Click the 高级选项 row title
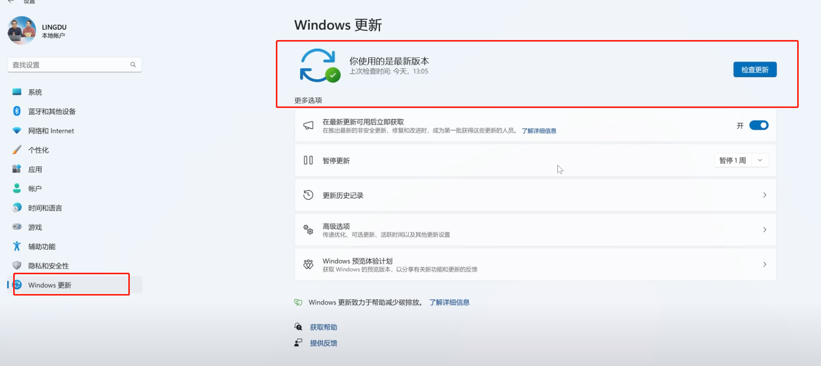The width and height of the screenshot is (821, 366). 336,226
